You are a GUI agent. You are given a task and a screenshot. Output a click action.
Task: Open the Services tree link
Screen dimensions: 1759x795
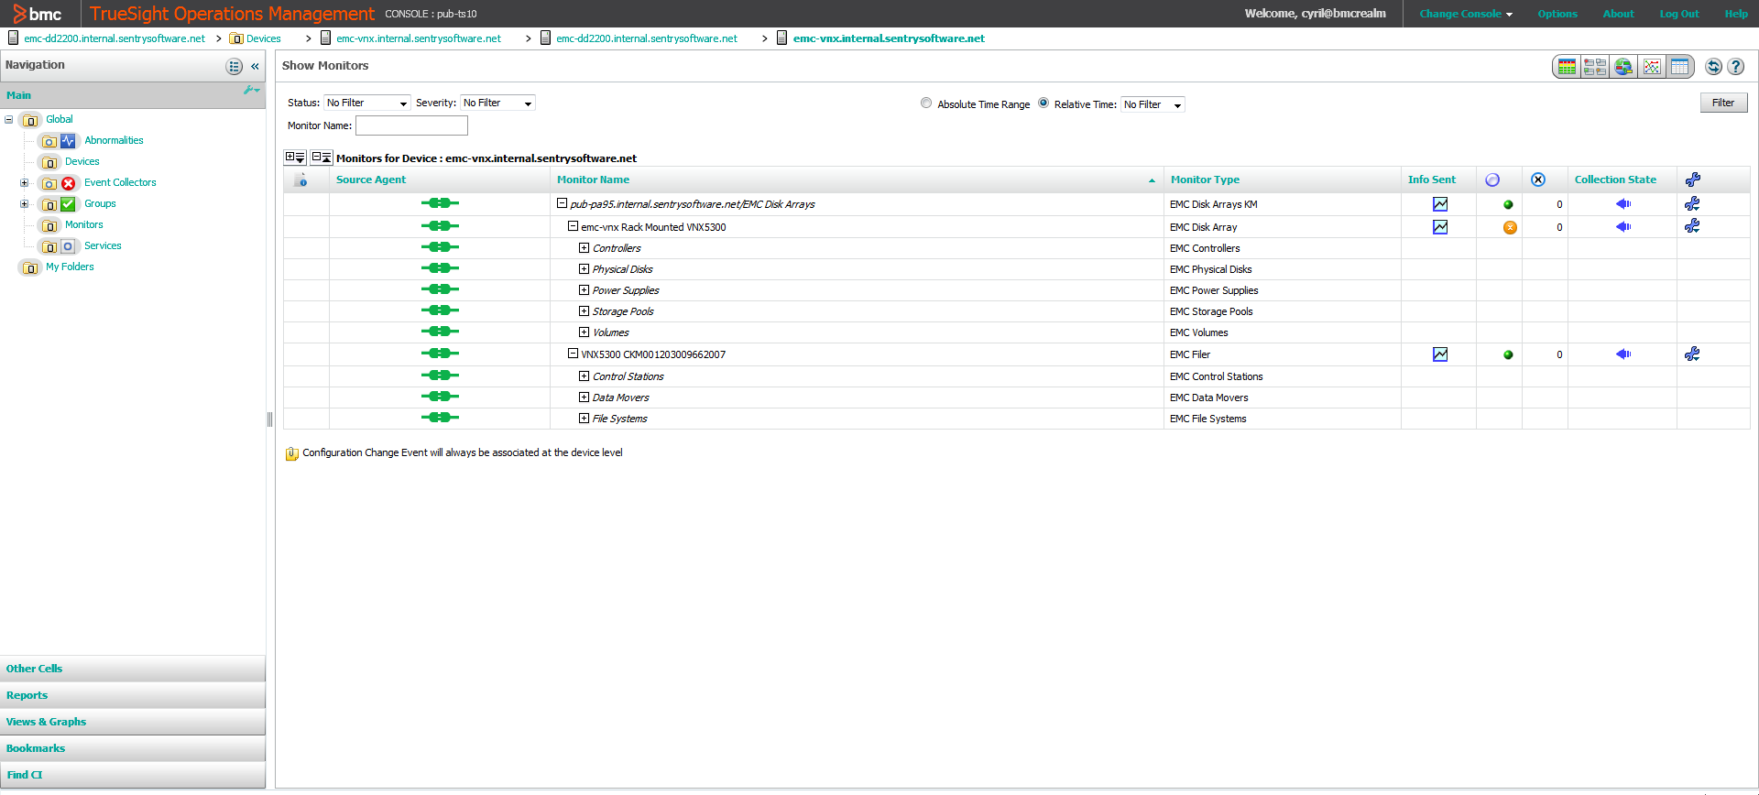point(103,245)
